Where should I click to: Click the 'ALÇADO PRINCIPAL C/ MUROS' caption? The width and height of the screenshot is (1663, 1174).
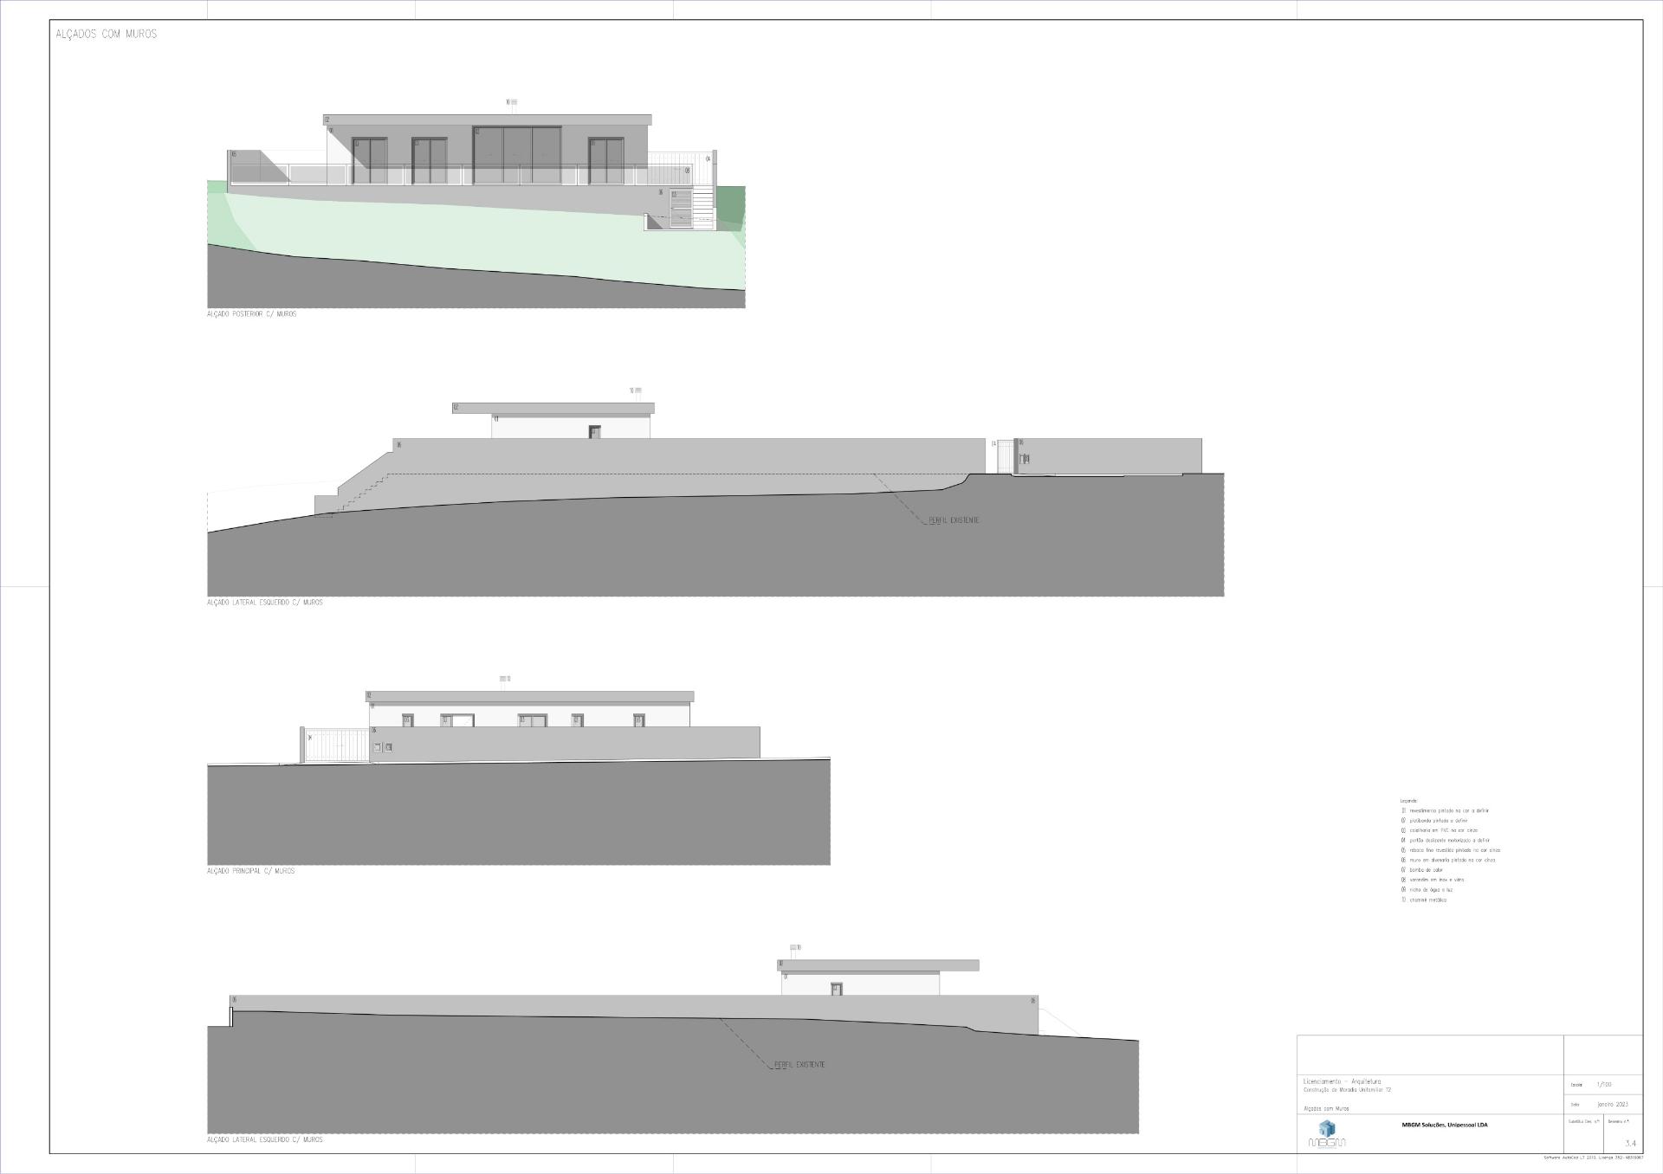point(250,871)
